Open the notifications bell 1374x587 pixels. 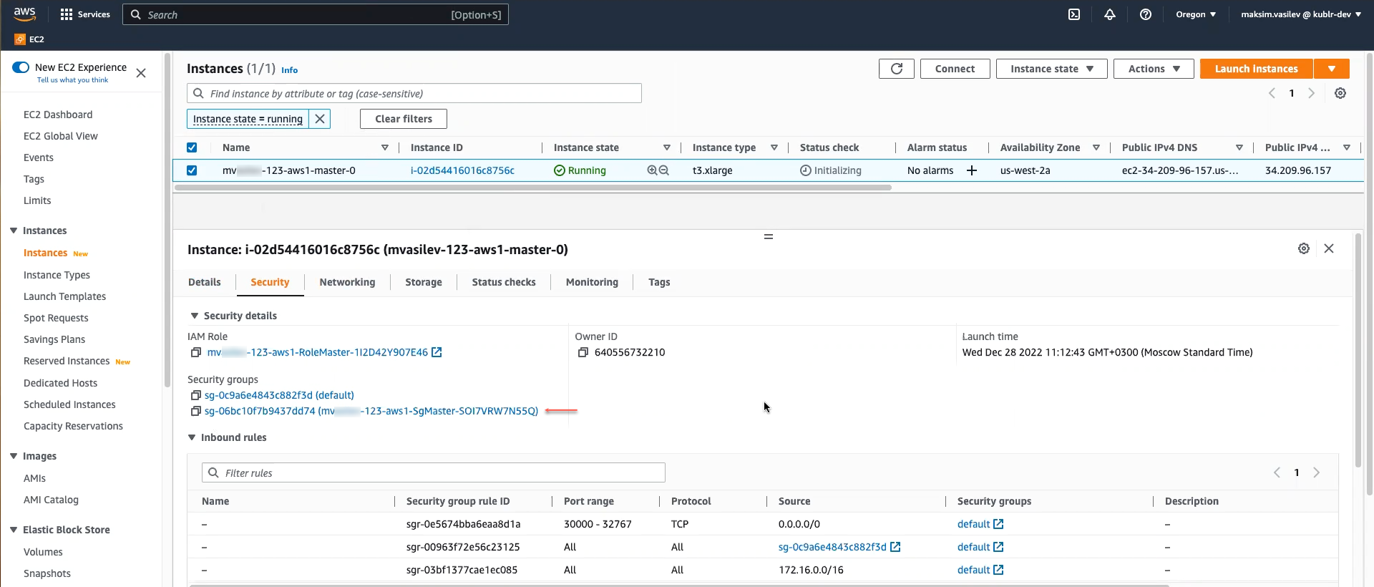click(1110, 14)
